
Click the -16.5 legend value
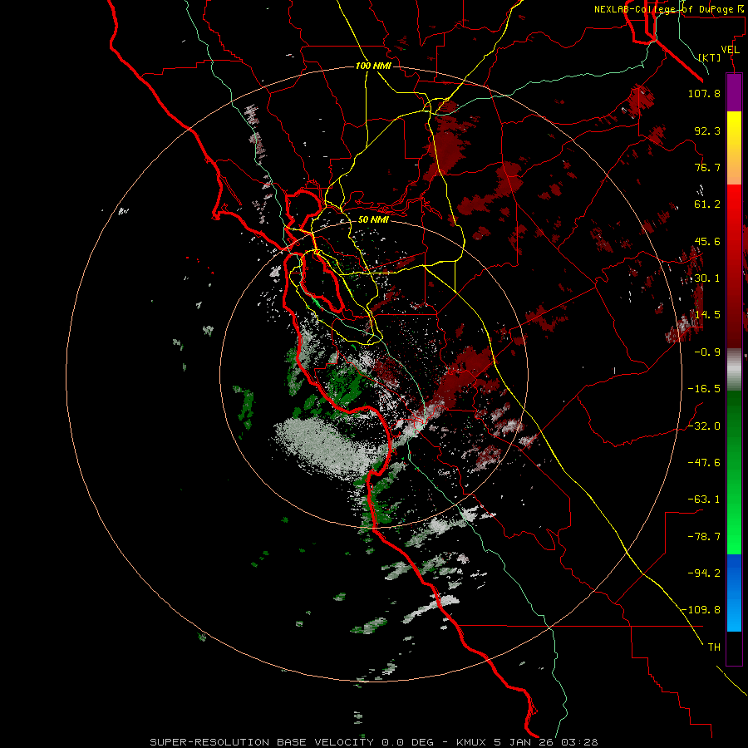(704, 389)
